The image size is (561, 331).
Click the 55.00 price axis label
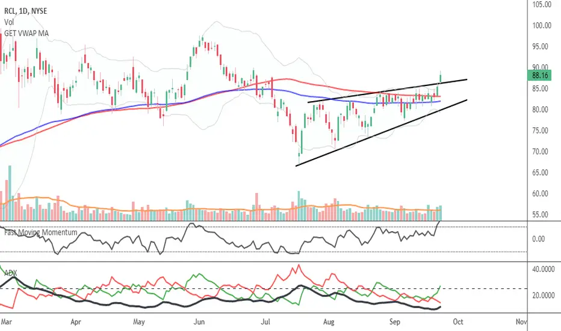point(540,215)
